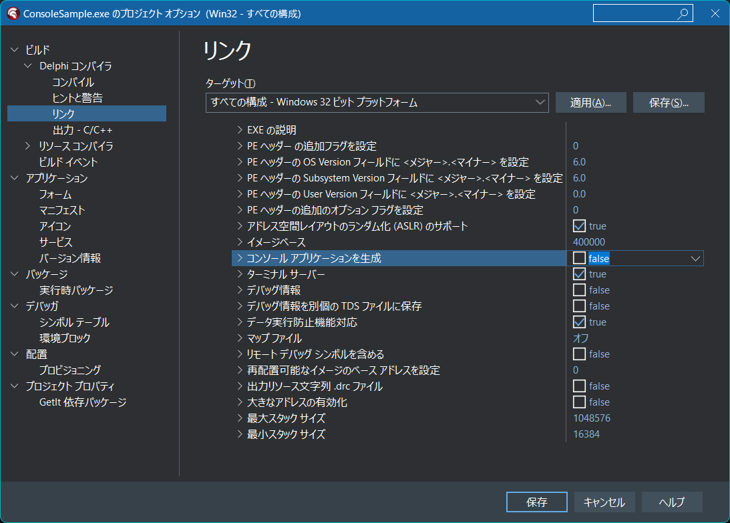Select GetIt 依存パッケージ in the tree
This screenshot has height=523, width=730.
click(x=83, y=402)
